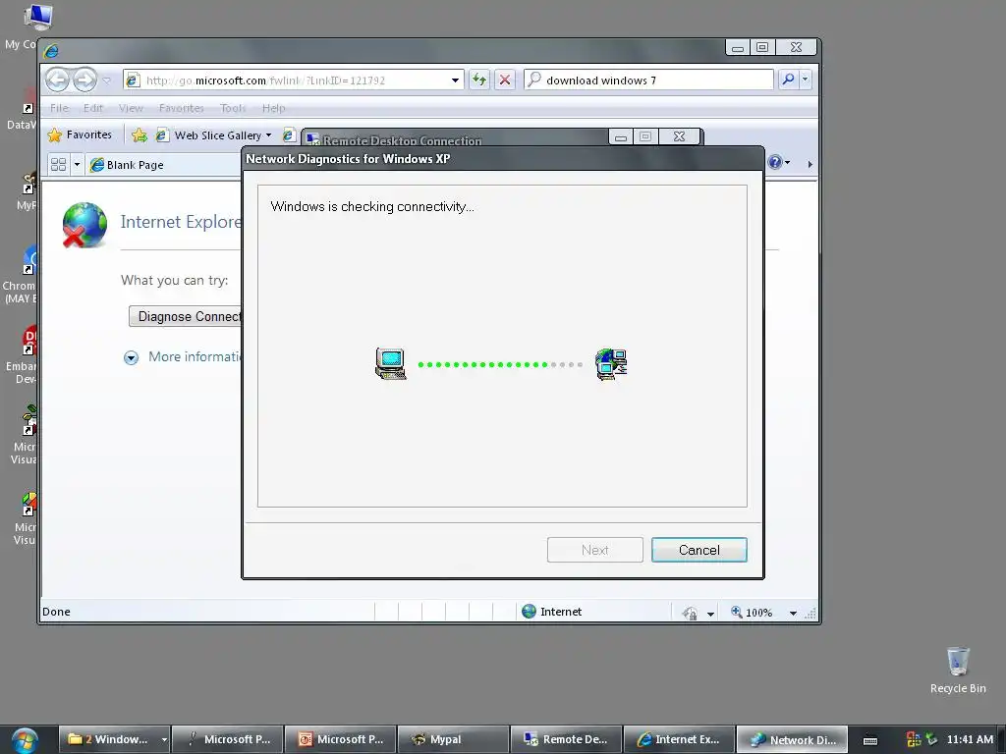Switch to the Internet Ex... taskbar button

tap(679, 739)
